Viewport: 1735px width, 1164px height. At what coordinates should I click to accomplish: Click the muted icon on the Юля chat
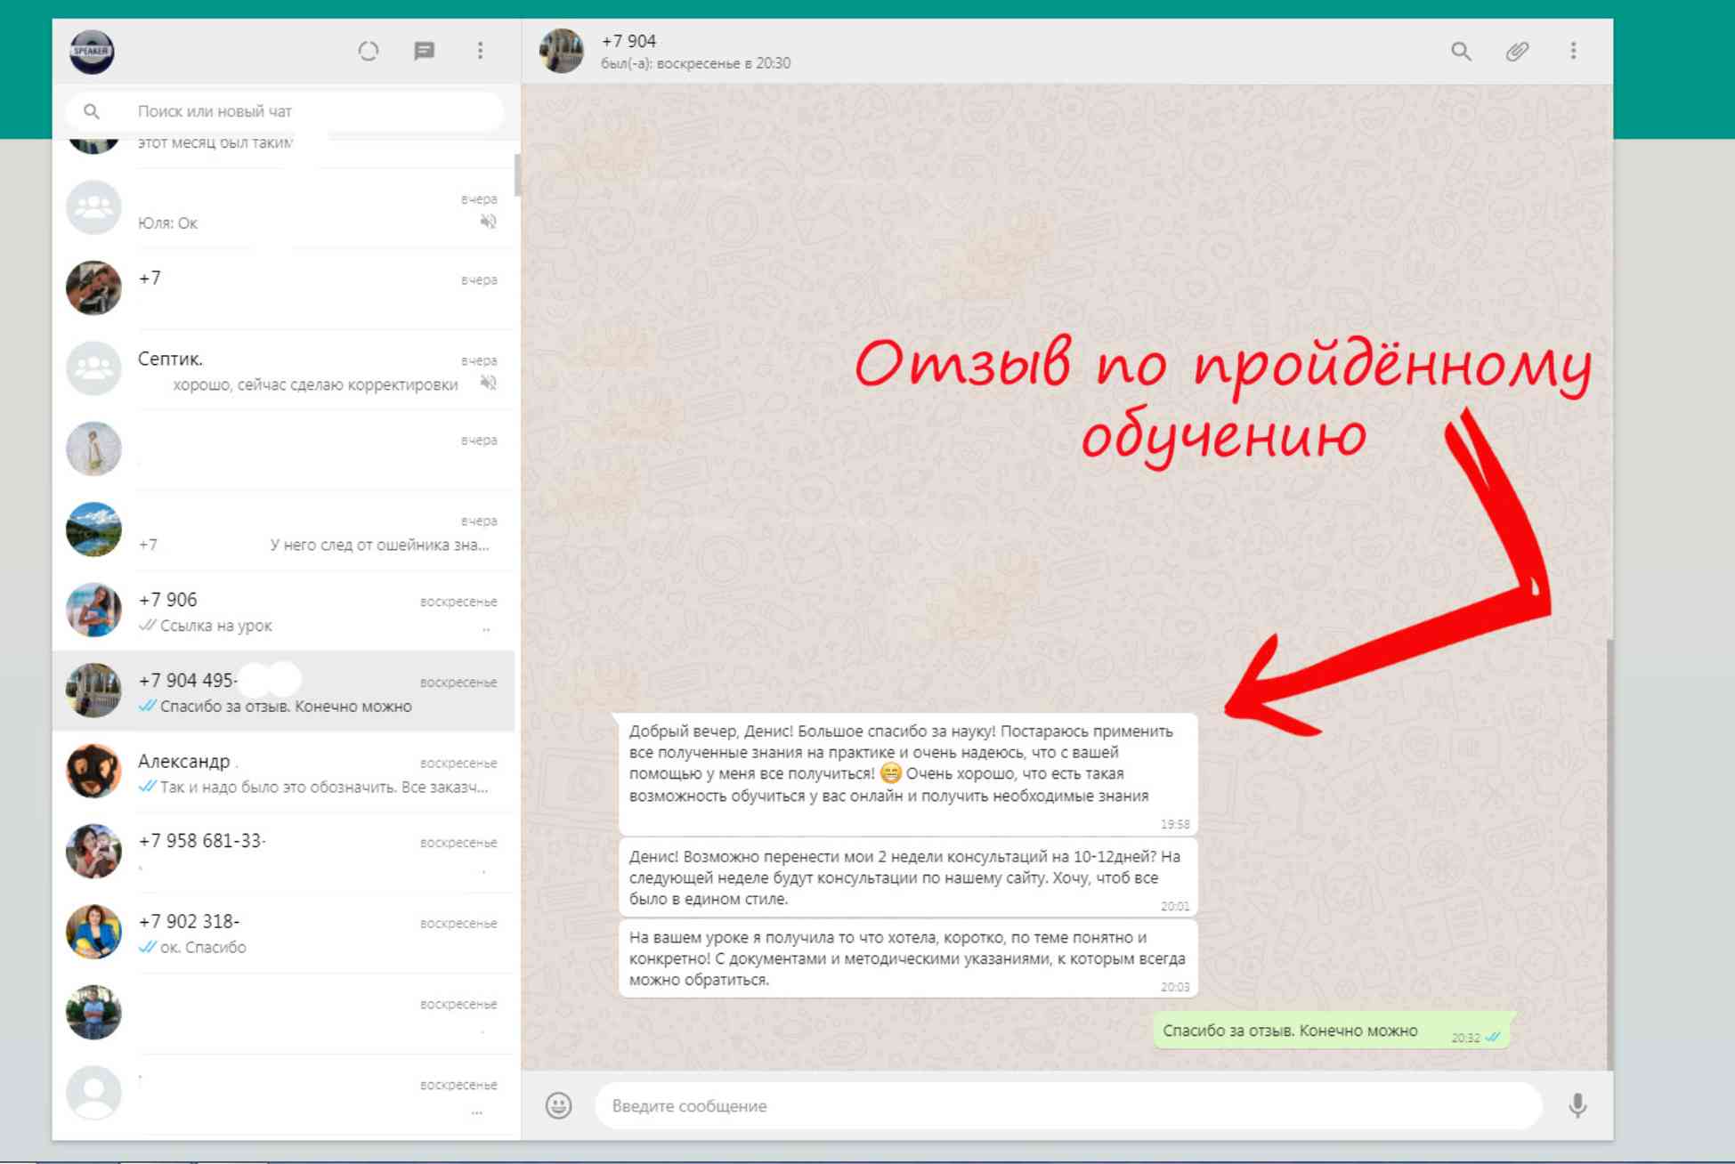coord(488,222)
